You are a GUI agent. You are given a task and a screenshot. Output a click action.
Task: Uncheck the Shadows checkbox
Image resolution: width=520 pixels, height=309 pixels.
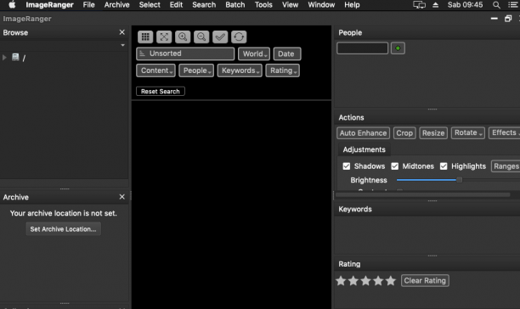click(346, 166)
